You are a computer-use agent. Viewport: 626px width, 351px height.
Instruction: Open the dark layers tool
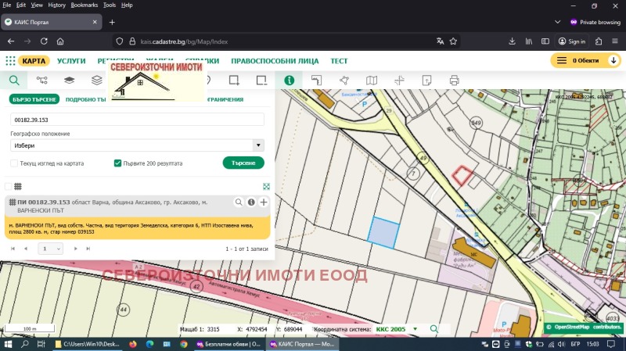pos(69,81)
